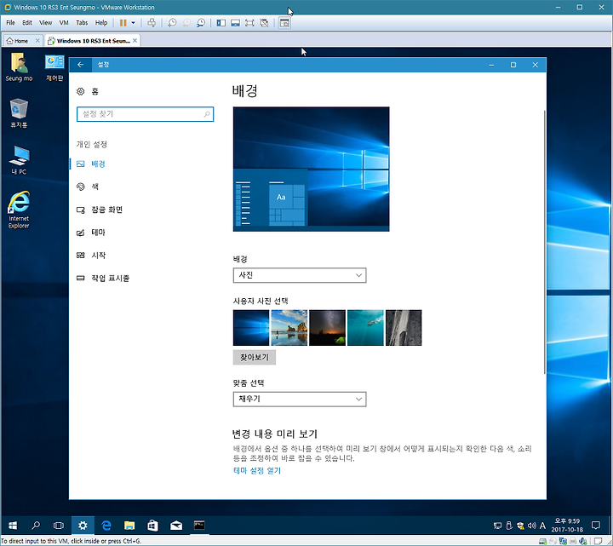This screenshot has width=613, height=546.
Task: Click the back arrow in Settings window
Action: point(81,65)
